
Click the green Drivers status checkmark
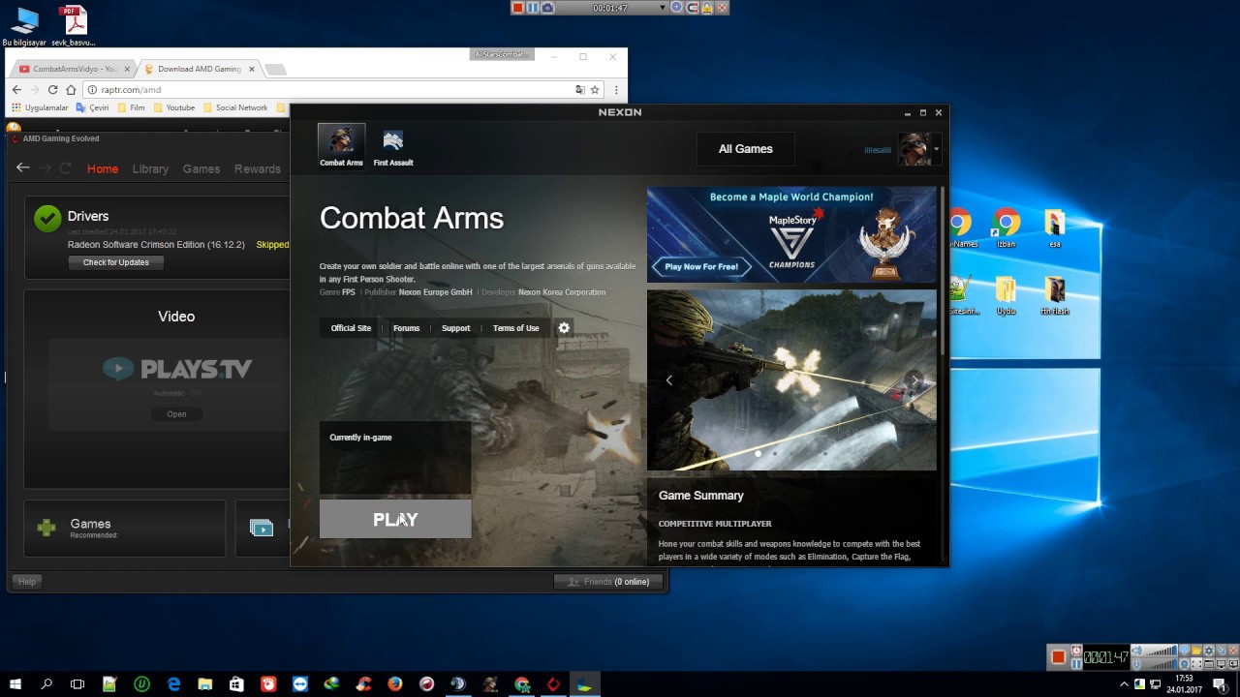point(47,218)
